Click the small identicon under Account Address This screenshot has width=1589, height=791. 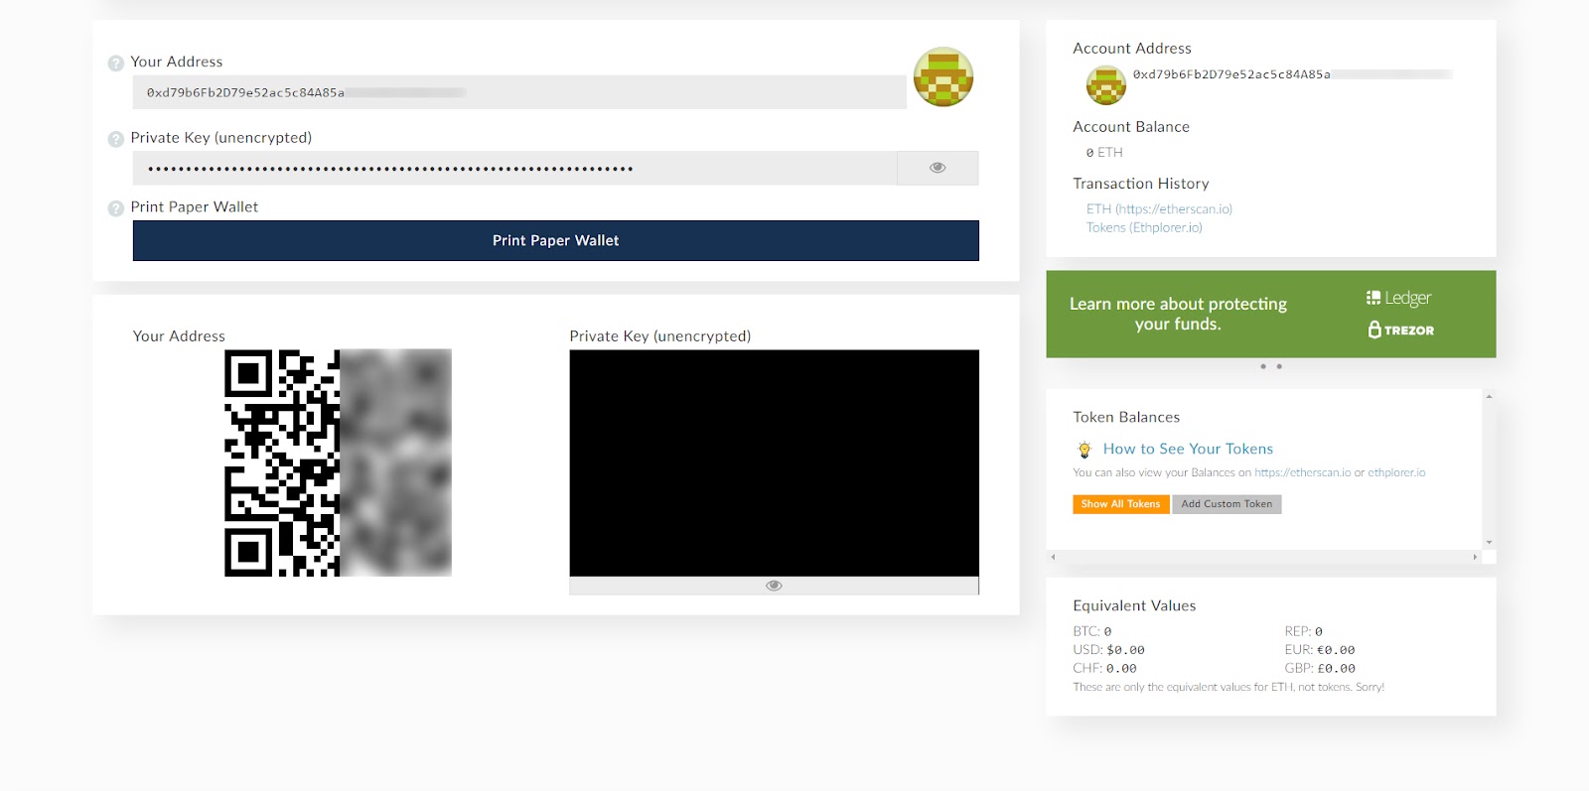(1106, 85)
